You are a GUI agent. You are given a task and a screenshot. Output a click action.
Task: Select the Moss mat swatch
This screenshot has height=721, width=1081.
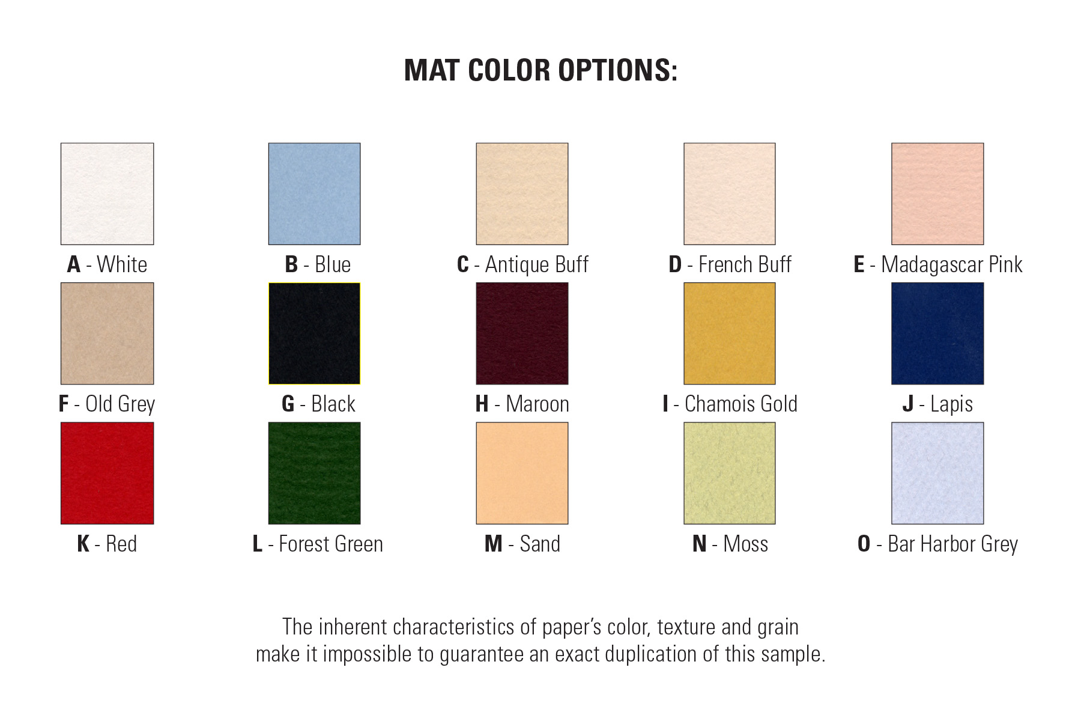pos(729,473)
